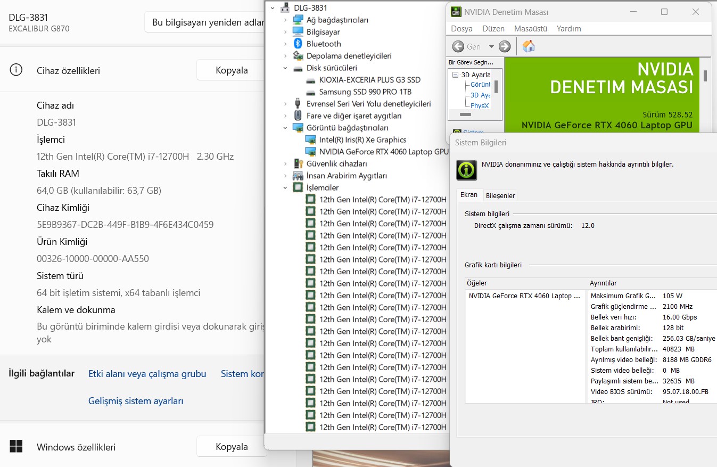Image resolution: width=717 pixels, height=467 pixels.
Task: Open the Masaüstü menu
Action: [x=531, y=29]
